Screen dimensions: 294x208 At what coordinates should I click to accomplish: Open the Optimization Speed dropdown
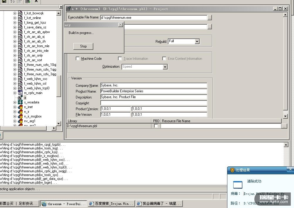click(x=165, y=67)
